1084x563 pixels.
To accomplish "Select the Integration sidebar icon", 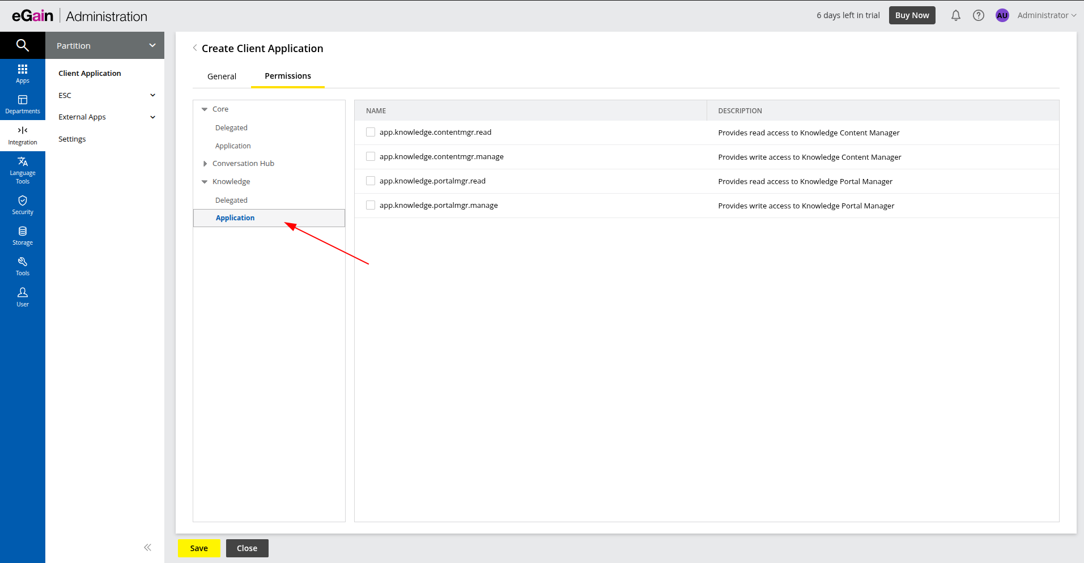I will click(23, 135).
